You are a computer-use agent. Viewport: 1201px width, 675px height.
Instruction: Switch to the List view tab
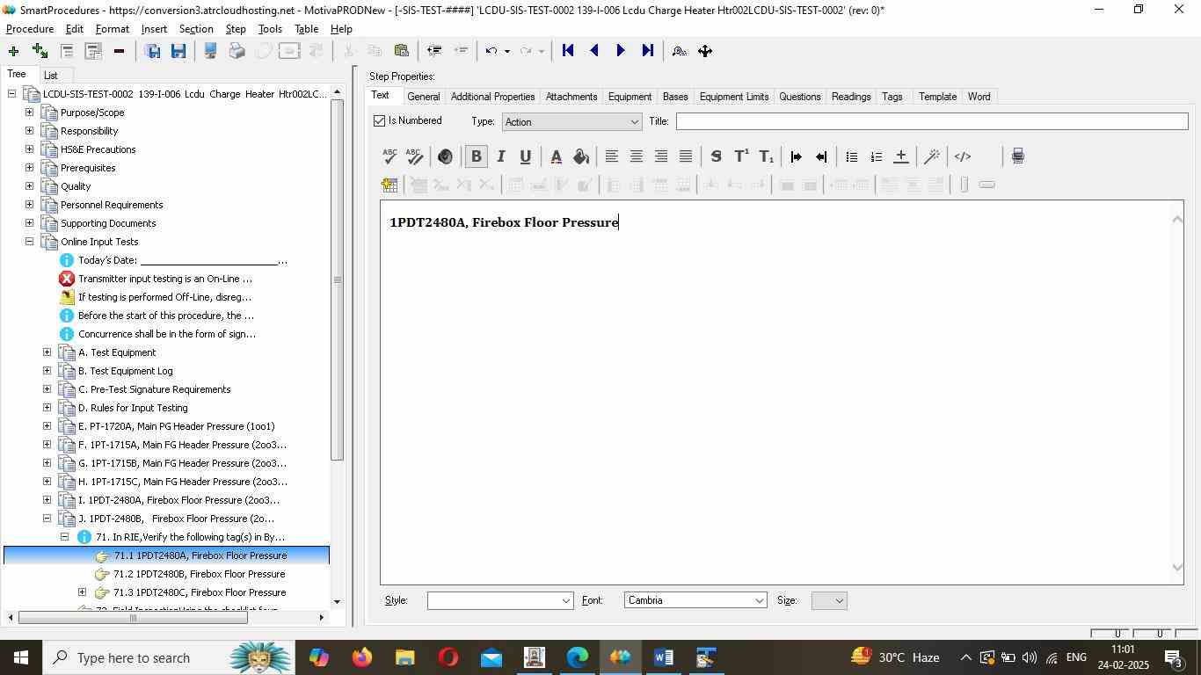(x=51, y=76)
